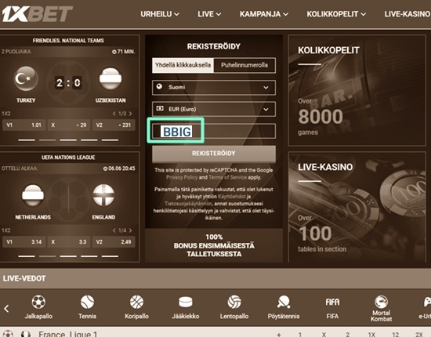This screenshot has width=431, height=337.
Task: Switch to the Puhelinnumerolla tab
Action: (244, 65)
